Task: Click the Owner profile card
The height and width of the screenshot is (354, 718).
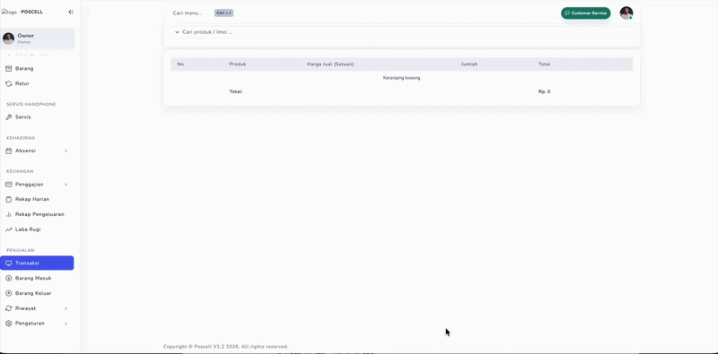Action: click(x=38, y=39)
